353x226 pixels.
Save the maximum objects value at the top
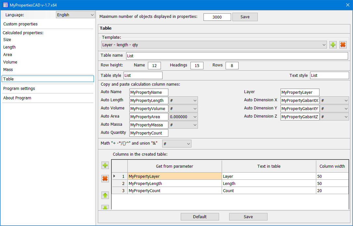click(x=245, y=17)
